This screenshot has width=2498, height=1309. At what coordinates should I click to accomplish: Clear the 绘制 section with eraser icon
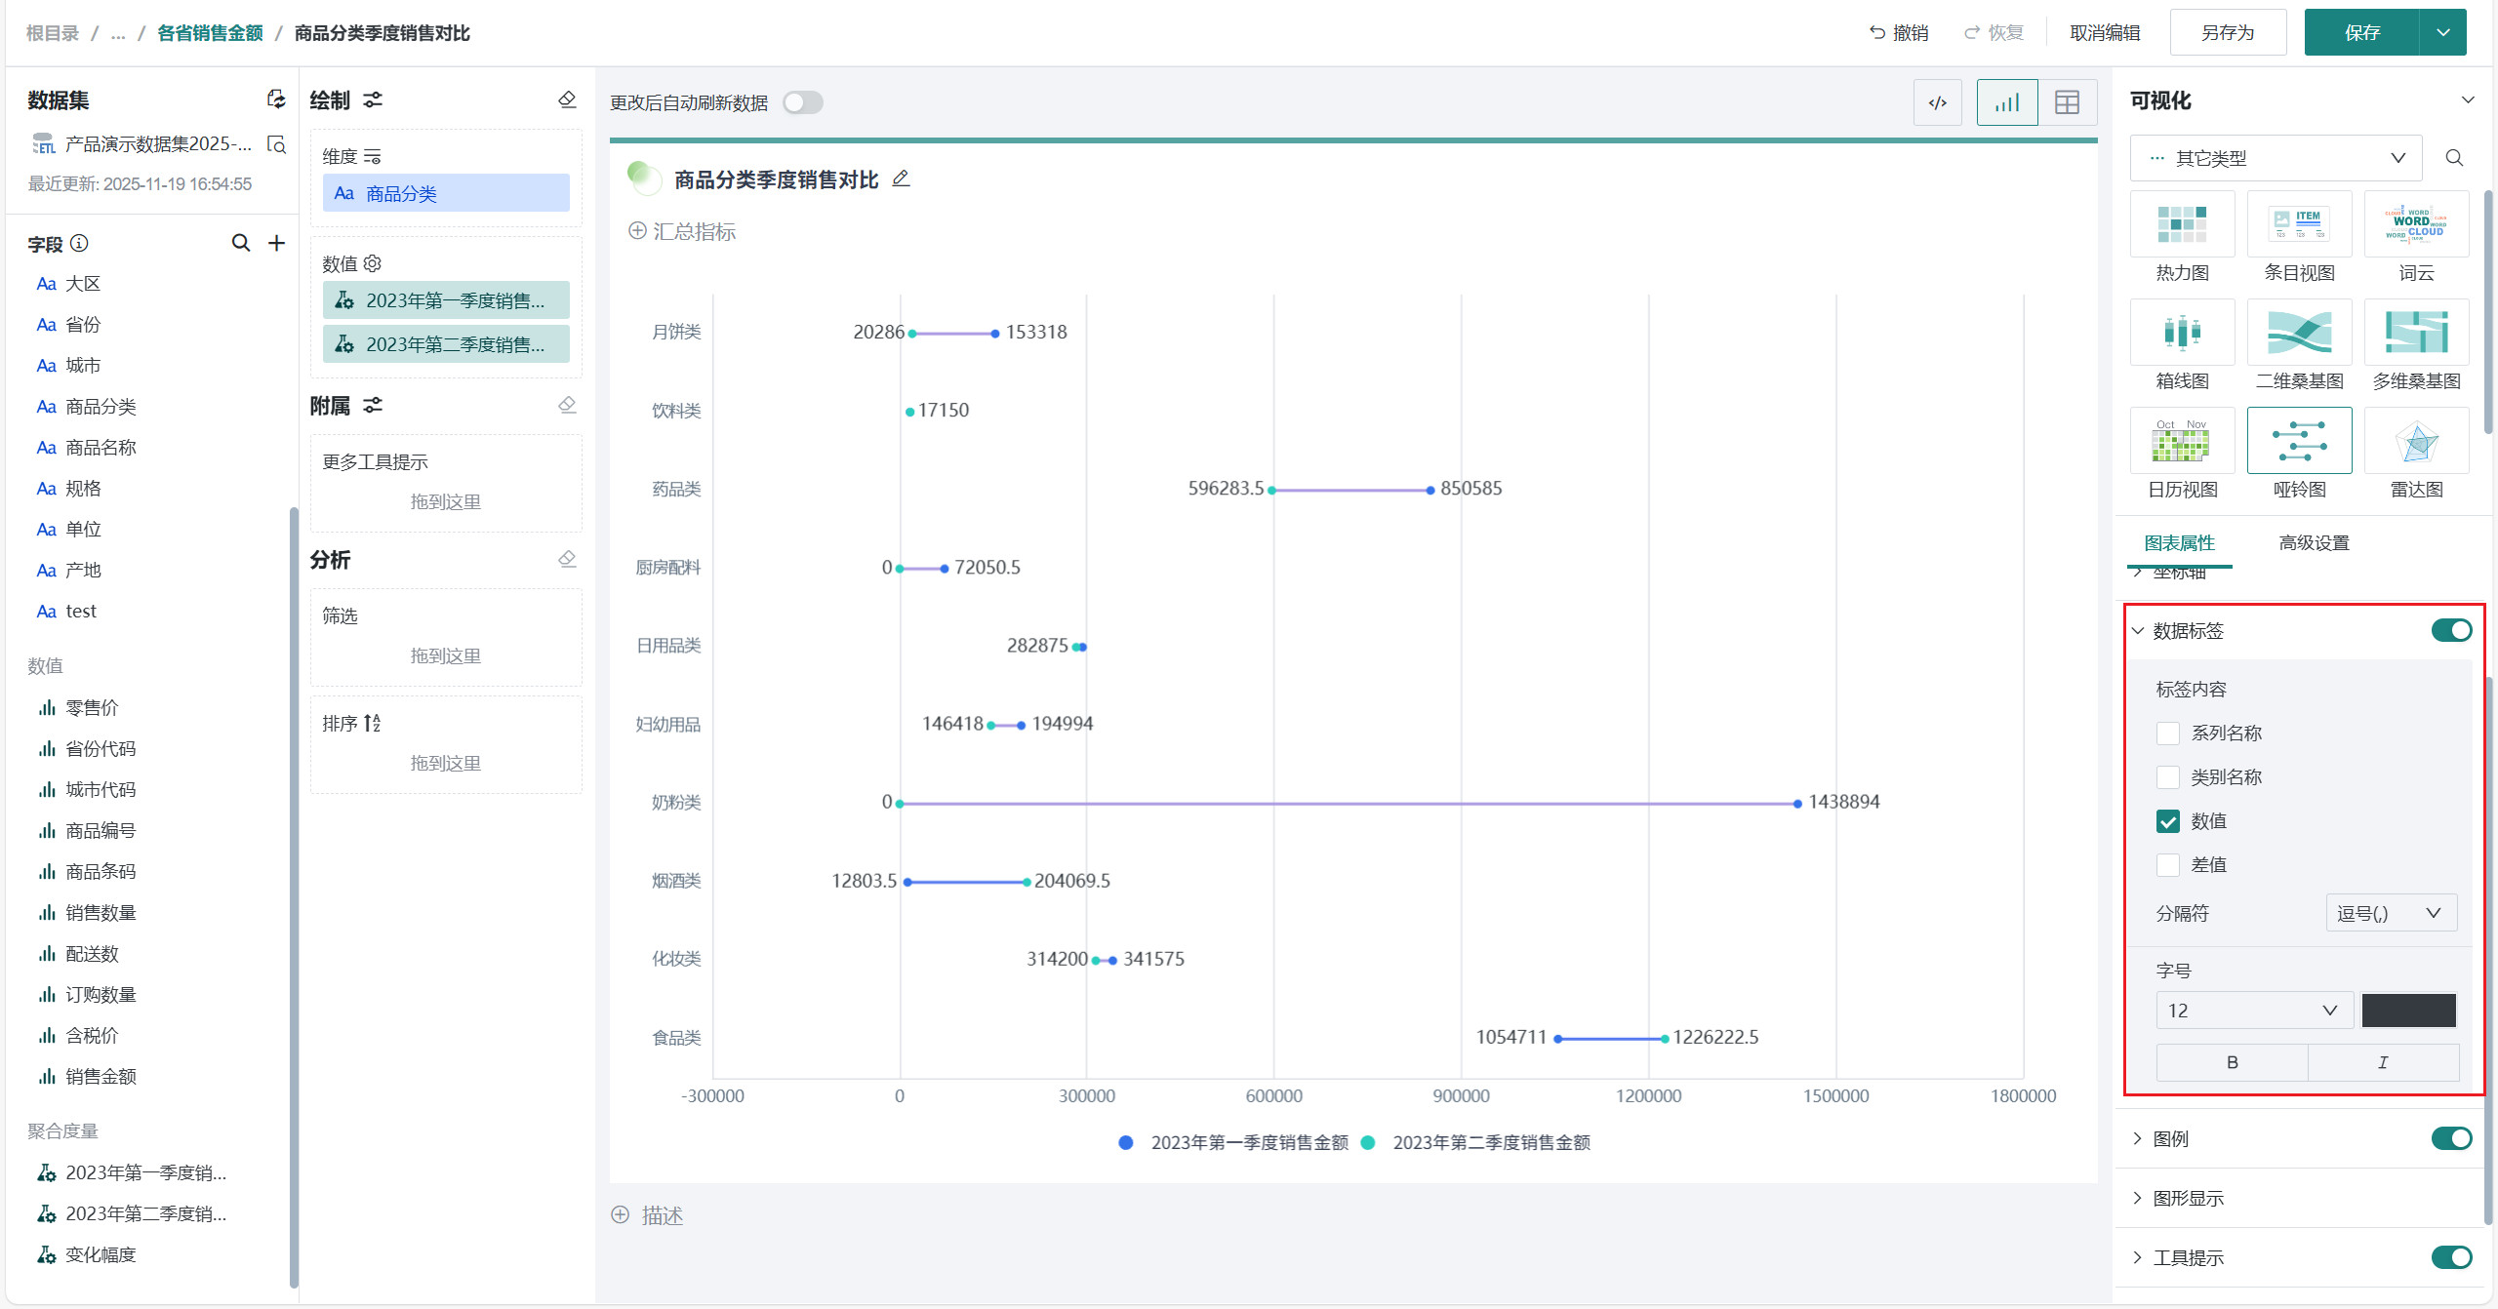(x=567, y=99)
